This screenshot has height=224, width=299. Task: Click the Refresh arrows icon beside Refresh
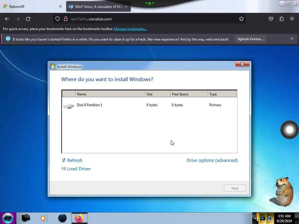(x=64, y=160)
